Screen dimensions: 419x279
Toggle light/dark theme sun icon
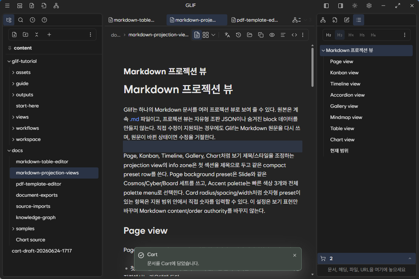click(x=355, y=6)
